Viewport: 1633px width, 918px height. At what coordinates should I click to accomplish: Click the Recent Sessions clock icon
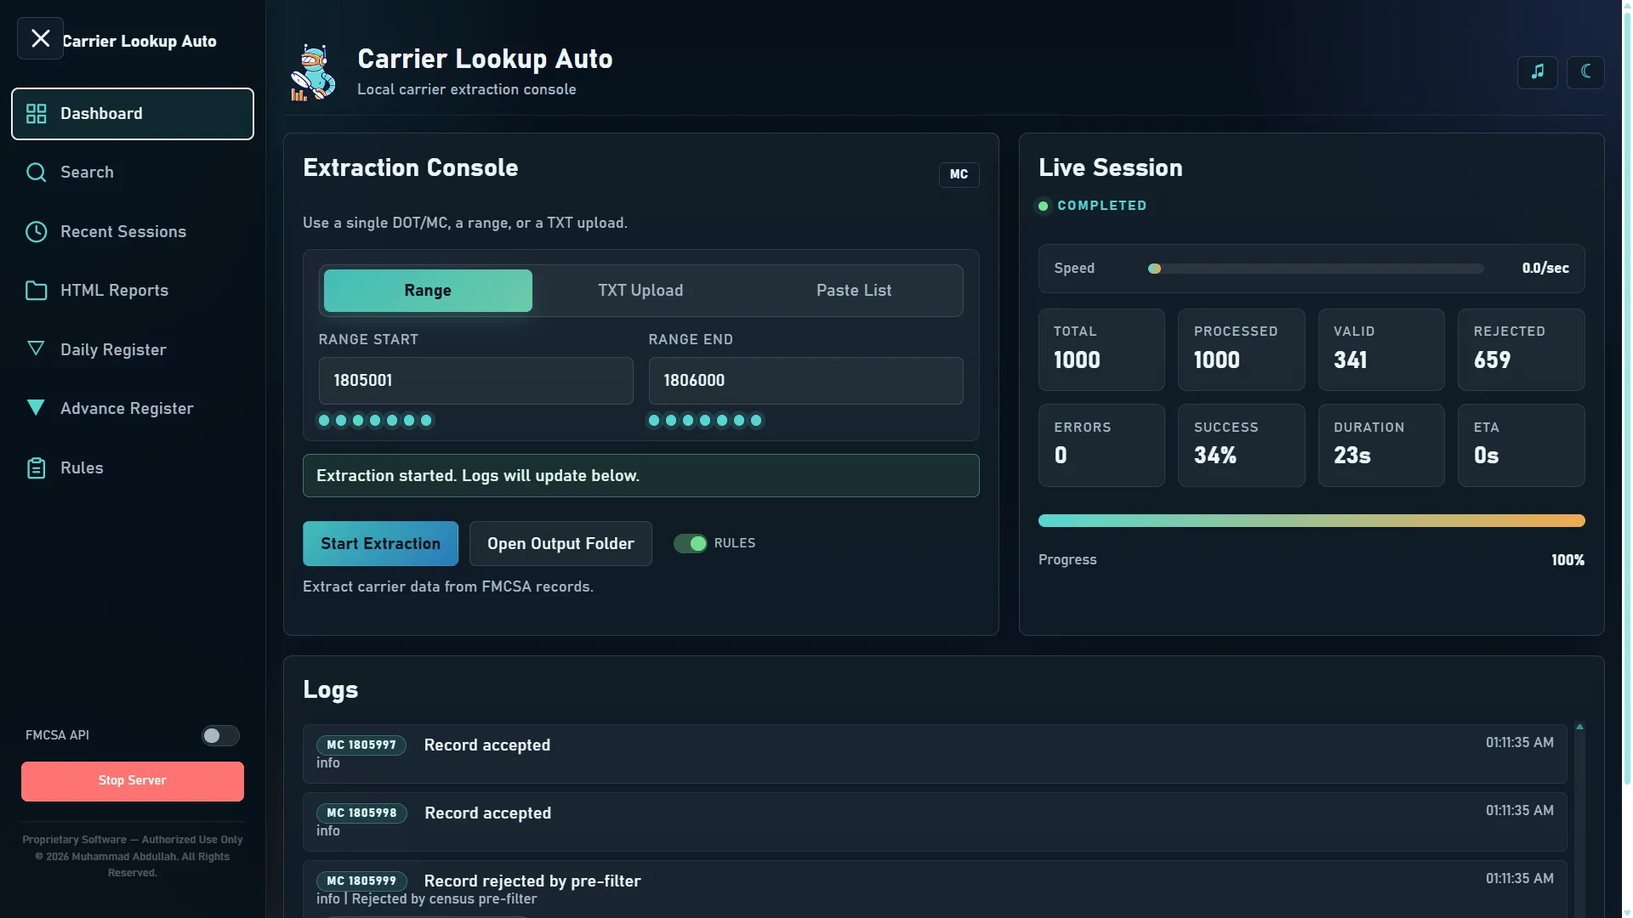(37, 232)
